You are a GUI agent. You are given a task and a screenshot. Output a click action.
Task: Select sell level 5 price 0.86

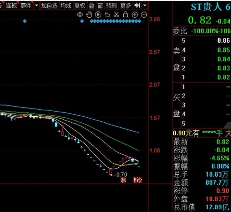223,40
